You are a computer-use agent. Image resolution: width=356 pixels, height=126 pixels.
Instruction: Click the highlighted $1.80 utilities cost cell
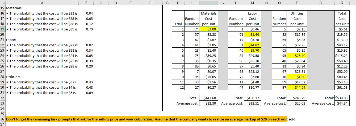coord(297,77)
